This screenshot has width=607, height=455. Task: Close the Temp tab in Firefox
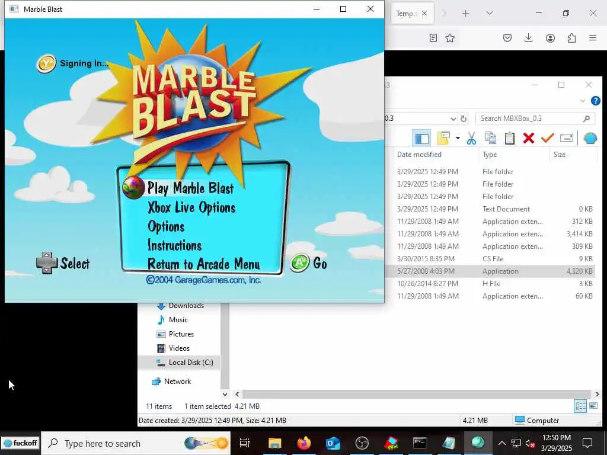pyautogui.click(x=424, y=13)
